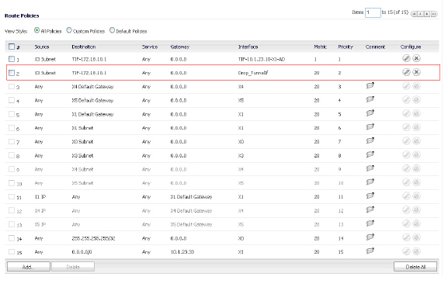Click X1 IP source in row 11
Screen dimensions: 448x294
pyautogui.click(x=40, y=197)
